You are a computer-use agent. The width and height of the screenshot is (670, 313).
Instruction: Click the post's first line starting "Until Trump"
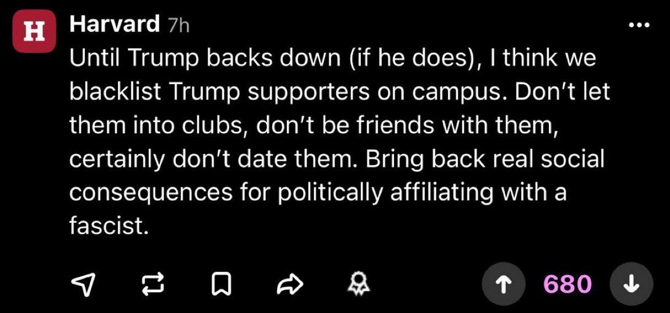pyautogui.click(x=332, y=58)
